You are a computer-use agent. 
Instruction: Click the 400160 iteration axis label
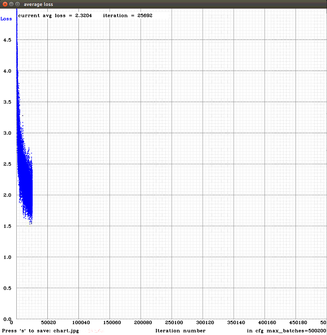tap(267, 322)
